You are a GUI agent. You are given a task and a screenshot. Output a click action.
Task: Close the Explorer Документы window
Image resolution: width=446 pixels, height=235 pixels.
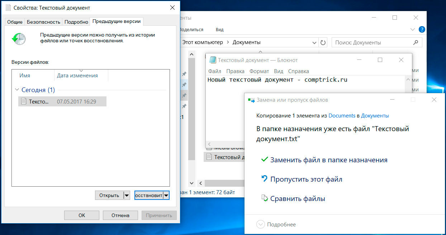(x=416, y=18)
